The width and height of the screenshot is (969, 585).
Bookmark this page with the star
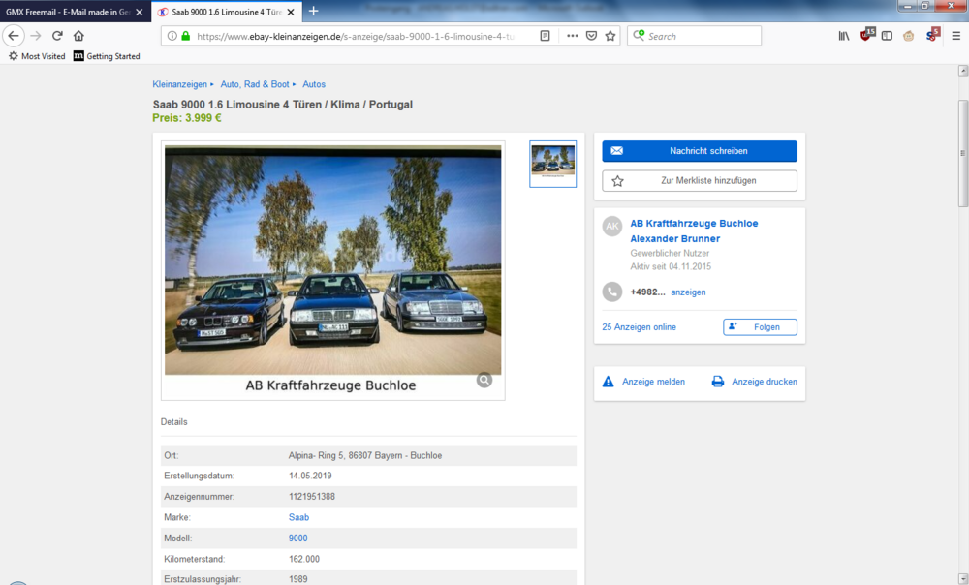tap(610, 36)
